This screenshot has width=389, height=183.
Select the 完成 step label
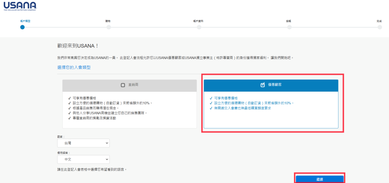(x=379, y=21)
